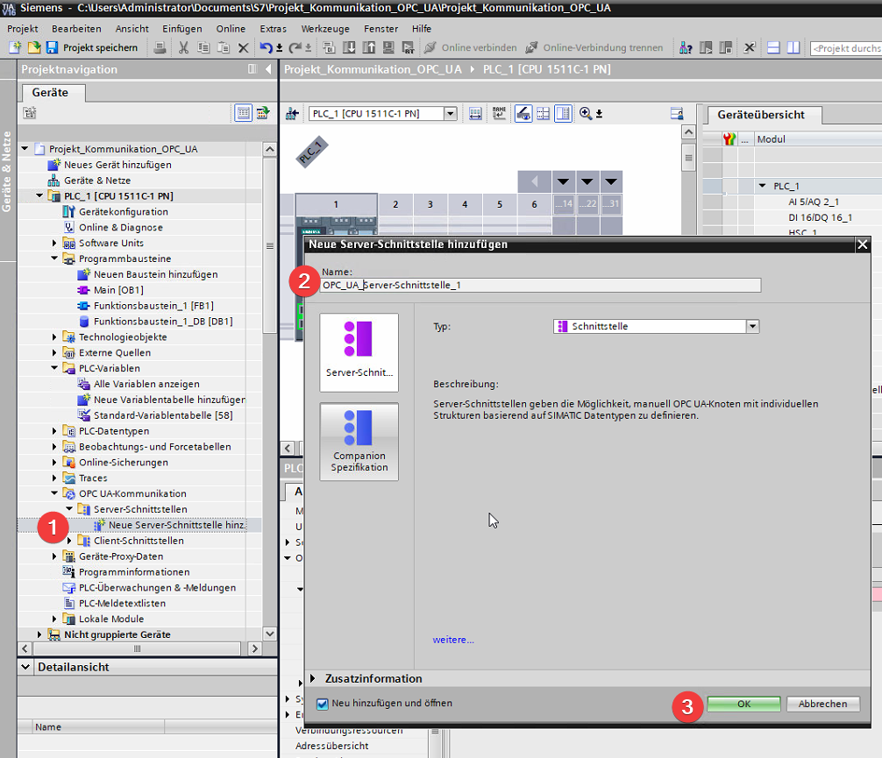Click the Server-Schnittstelle type tile
This screenshot has height=758, width=882.
359,352
